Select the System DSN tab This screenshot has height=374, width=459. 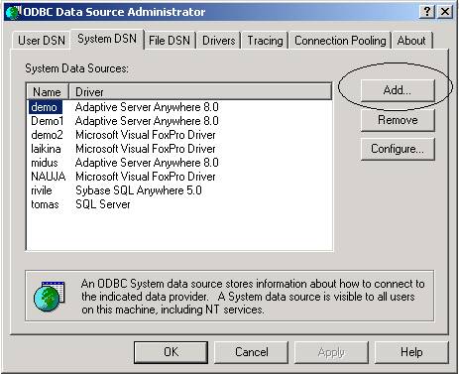tap(107, 39)
